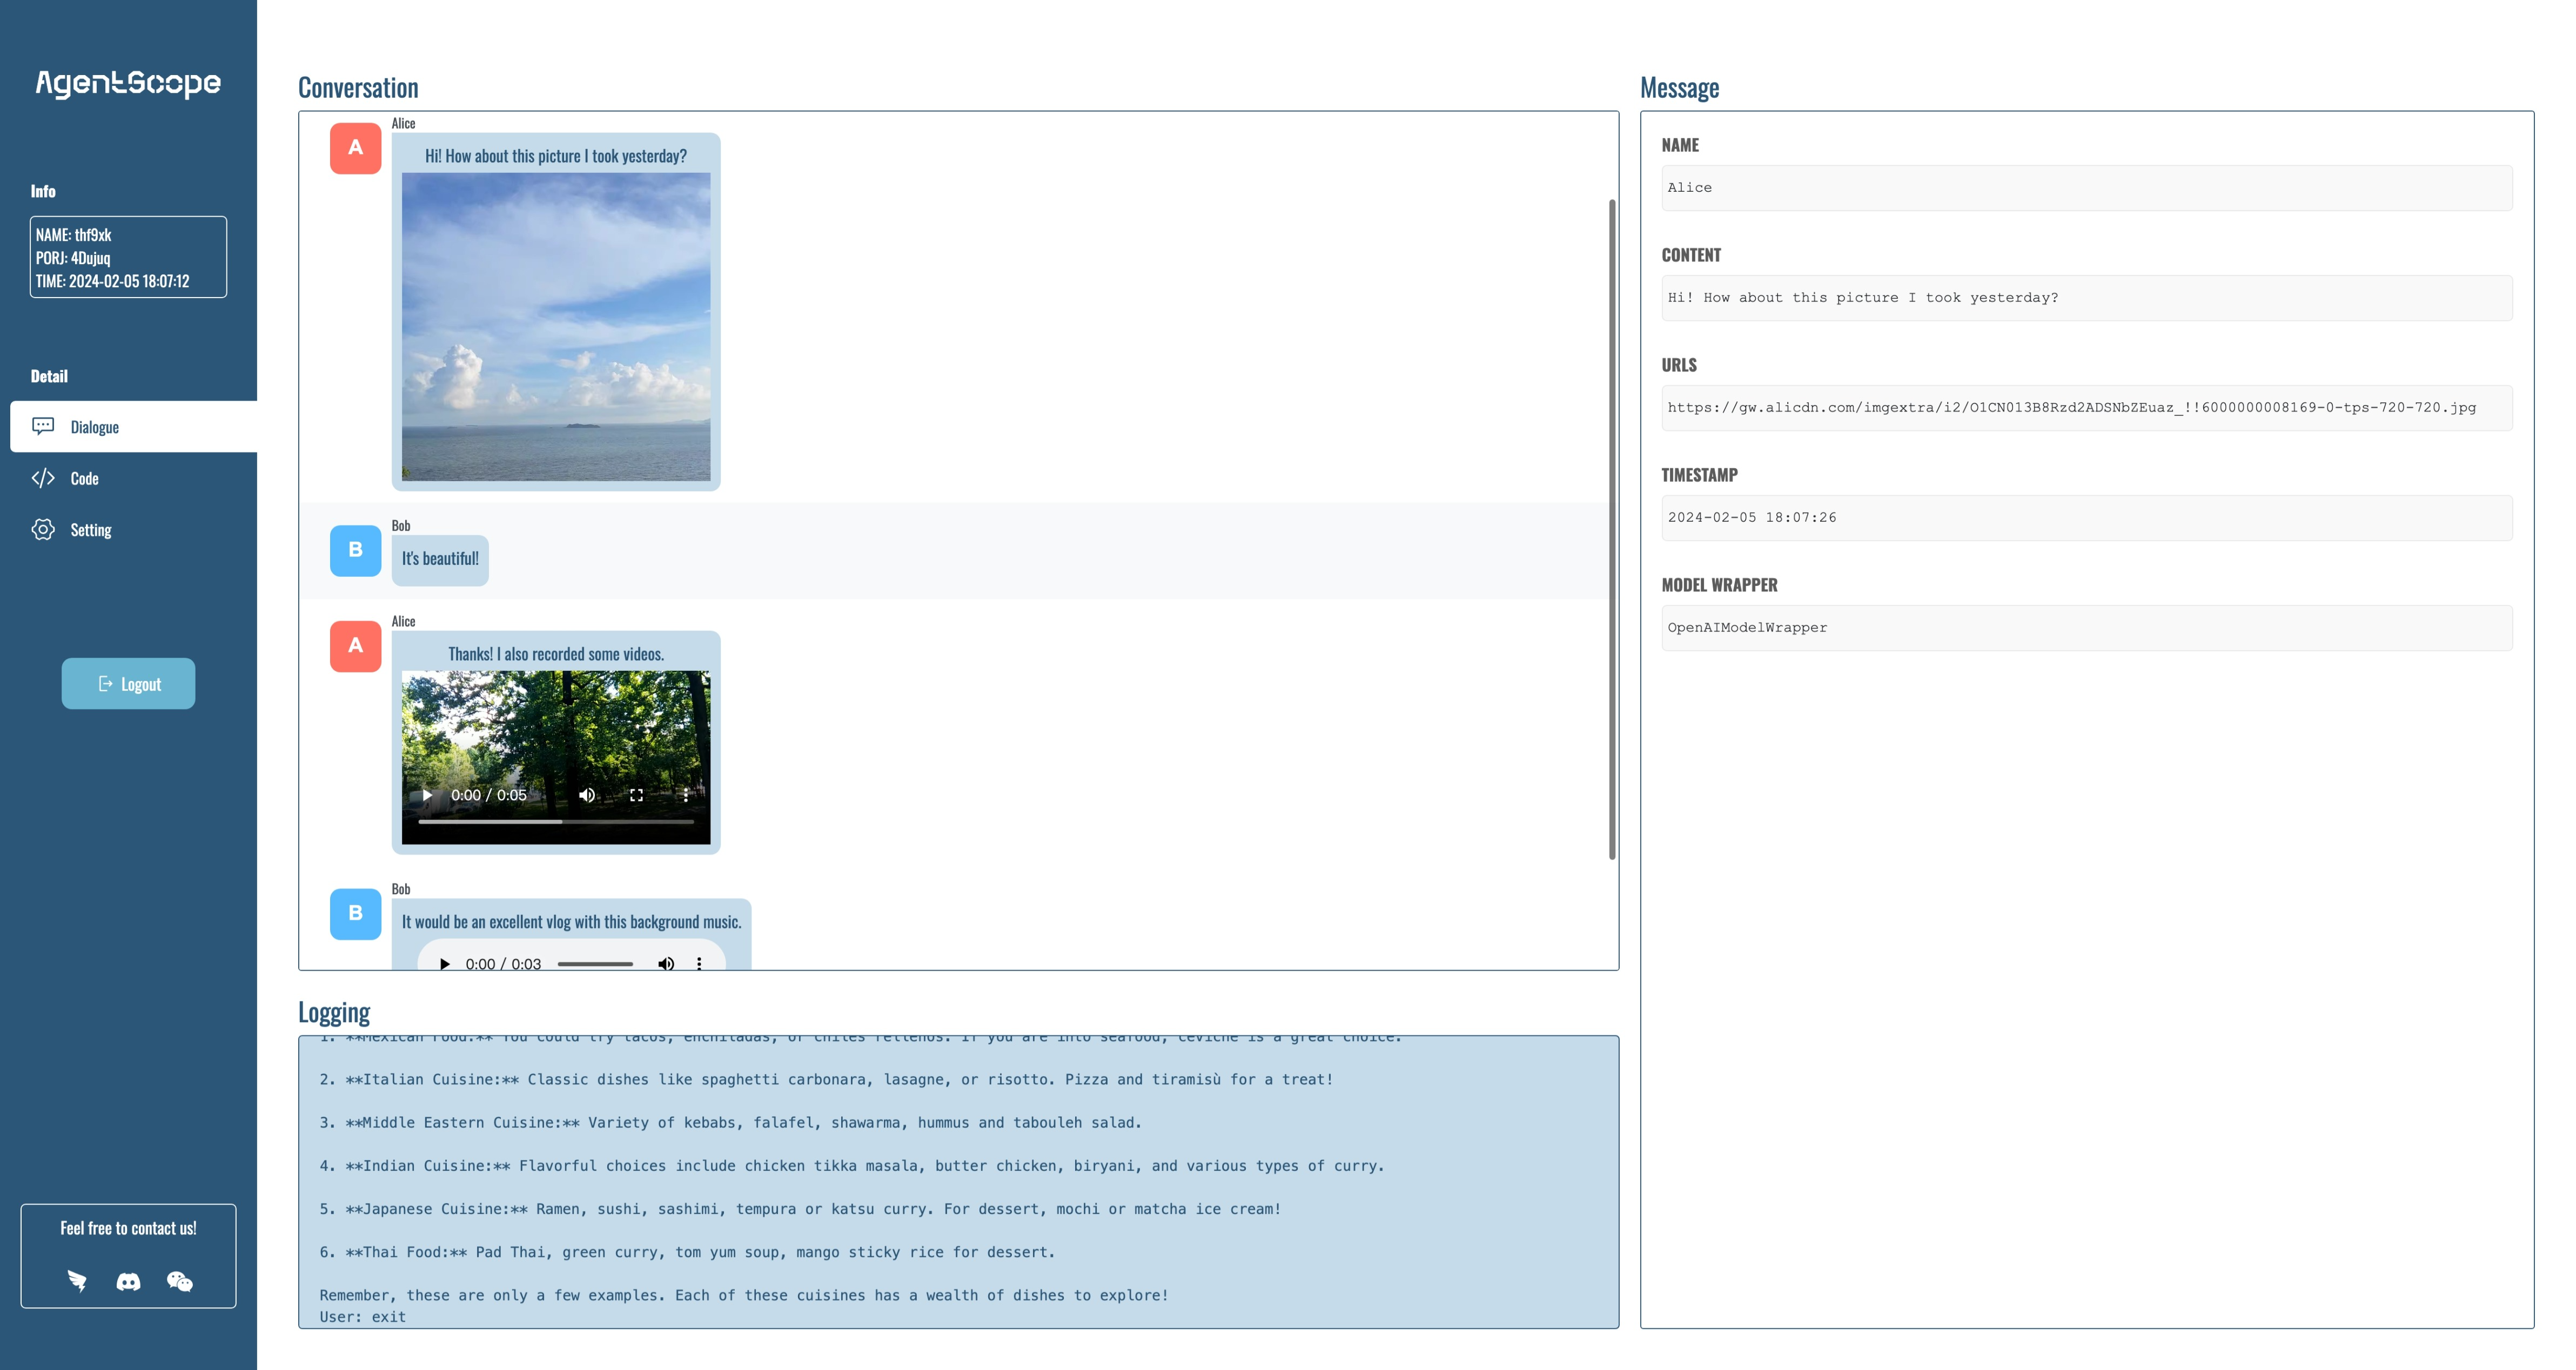This screenshot has width=2576, height=1370.
Task: Open the WeChat contact icon
Action: pos(180,1281)
